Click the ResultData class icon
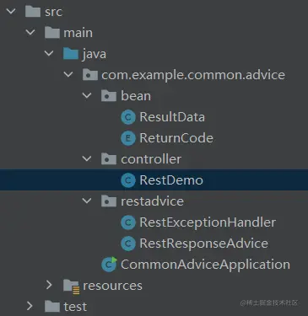Viewport: 308px width, 316px height. 128,117
